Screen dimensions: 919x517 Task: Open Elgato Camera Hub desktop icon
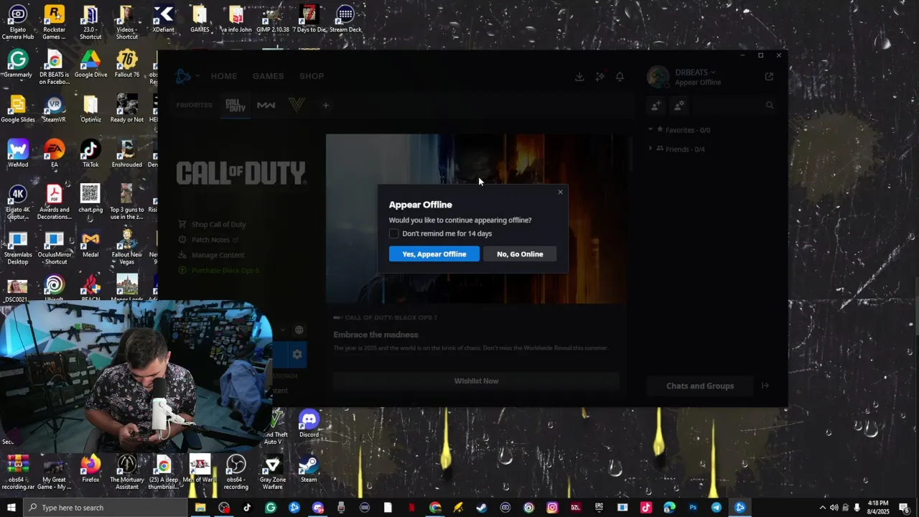point(18,22)
